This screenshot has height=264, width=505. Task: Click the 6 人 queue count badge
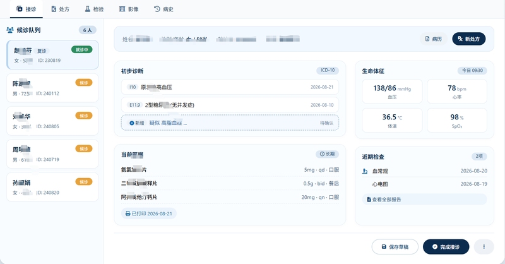(88, 30)
